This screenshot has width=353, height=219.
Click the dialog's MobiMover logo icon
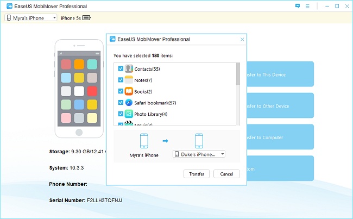[112, 39]
